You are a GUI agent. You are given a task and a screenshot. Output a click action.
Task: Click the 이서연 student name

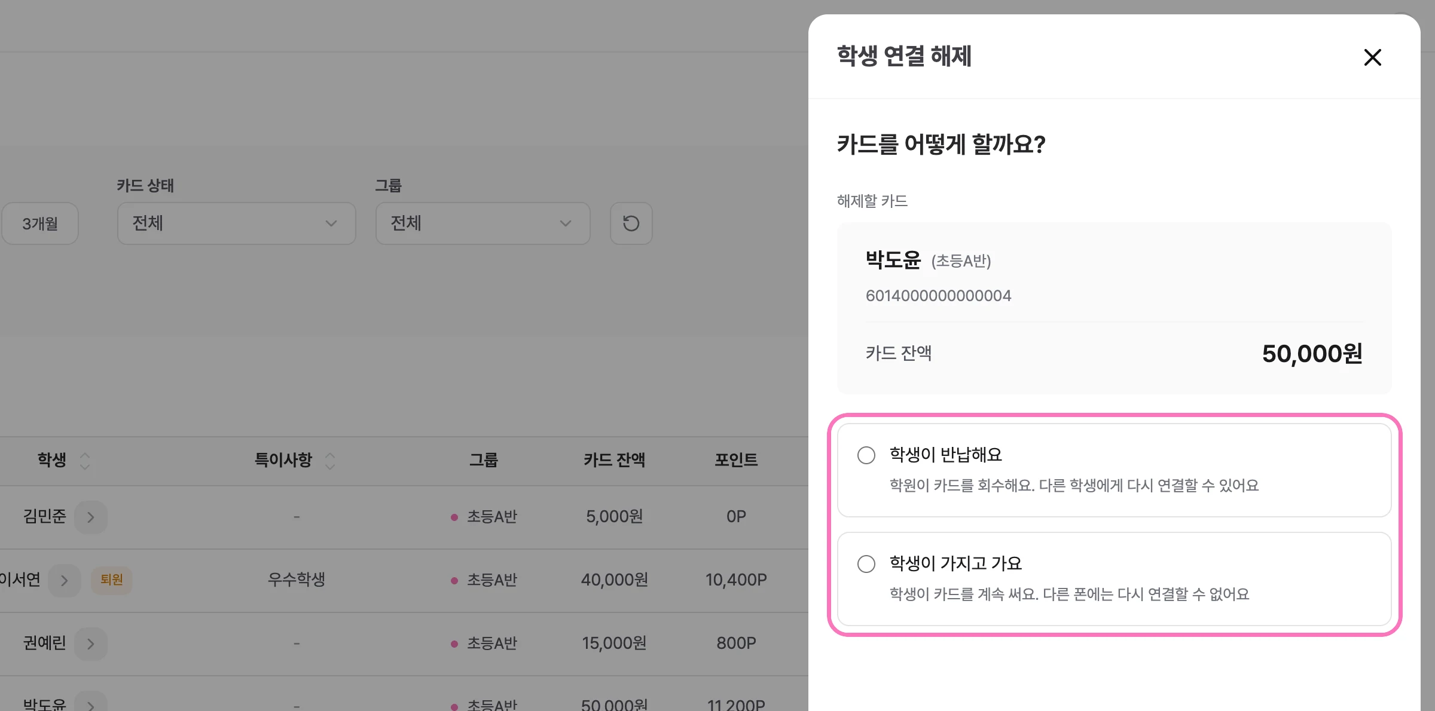pyautogui.click(x=20, y=580)
